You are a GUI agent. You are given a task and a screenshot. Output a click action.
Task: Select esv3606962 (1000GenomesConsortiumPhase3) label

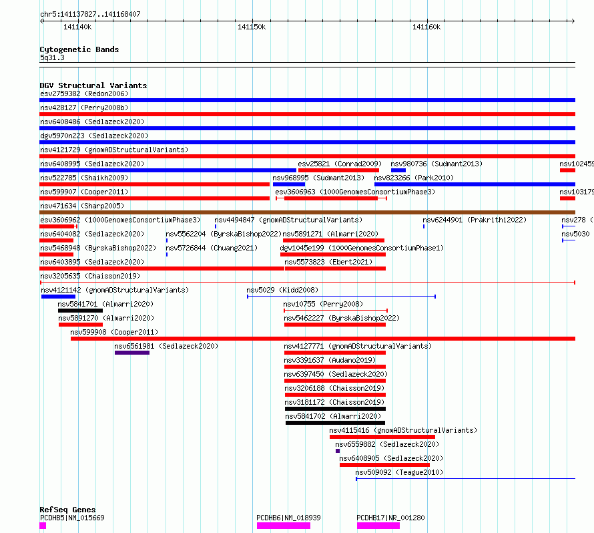[120, 220]
